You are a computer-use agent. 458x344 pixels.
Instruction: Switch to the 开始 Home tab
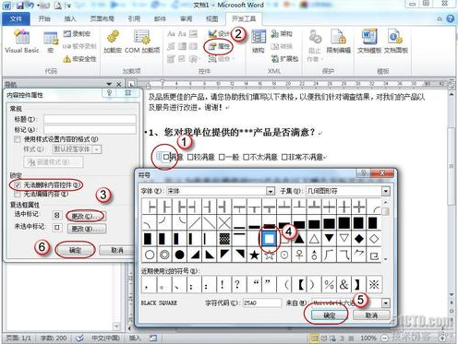44,18
